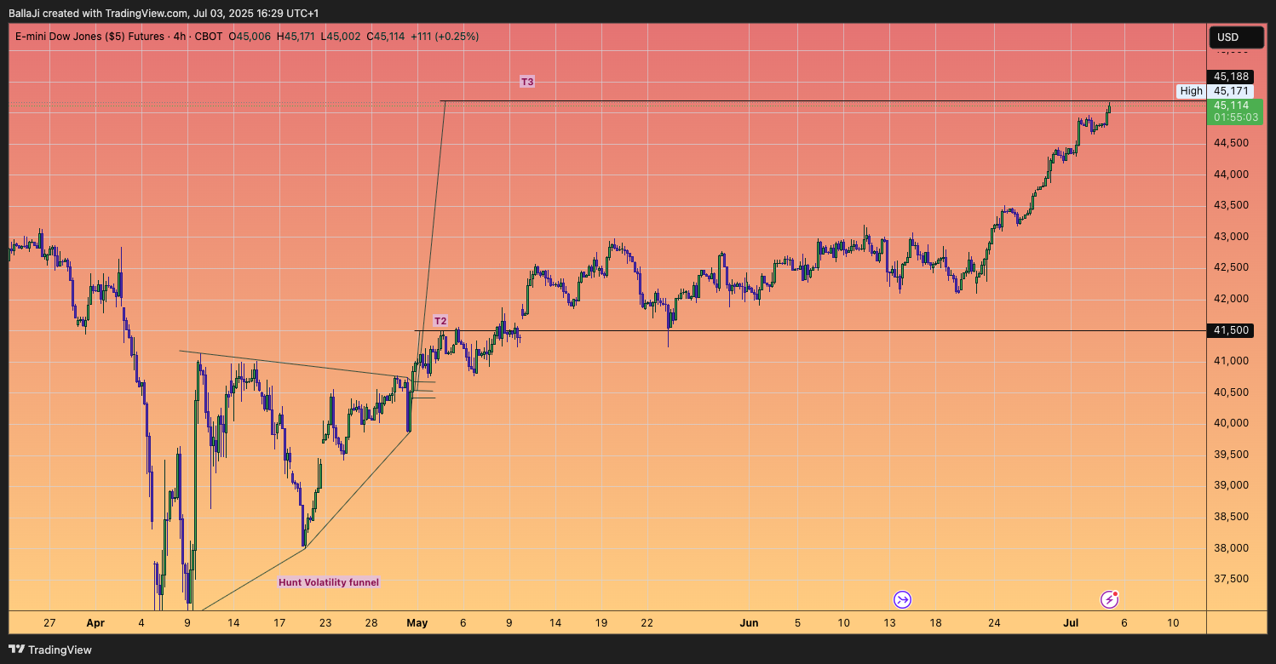The width and height of the screenshot is (1276, 664).
Task: Click the Apr label on time axis
Action: [x=95, y=623]
